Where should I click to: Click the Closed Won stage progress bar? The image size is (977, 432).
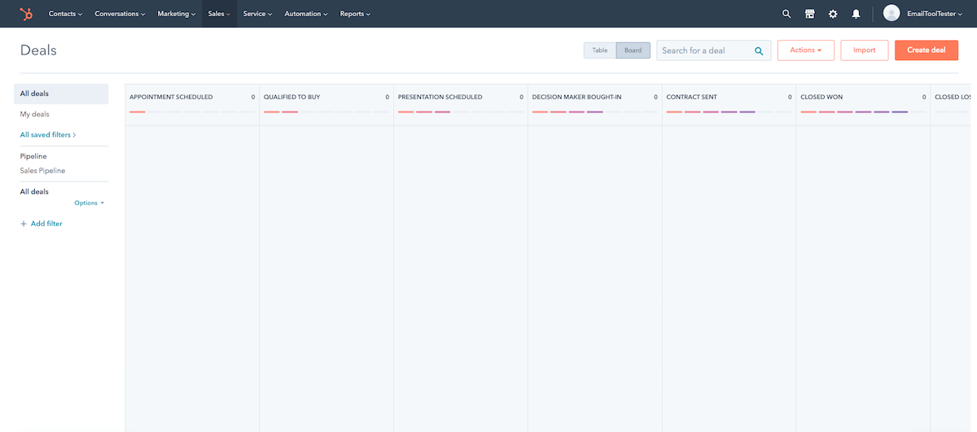854,111
